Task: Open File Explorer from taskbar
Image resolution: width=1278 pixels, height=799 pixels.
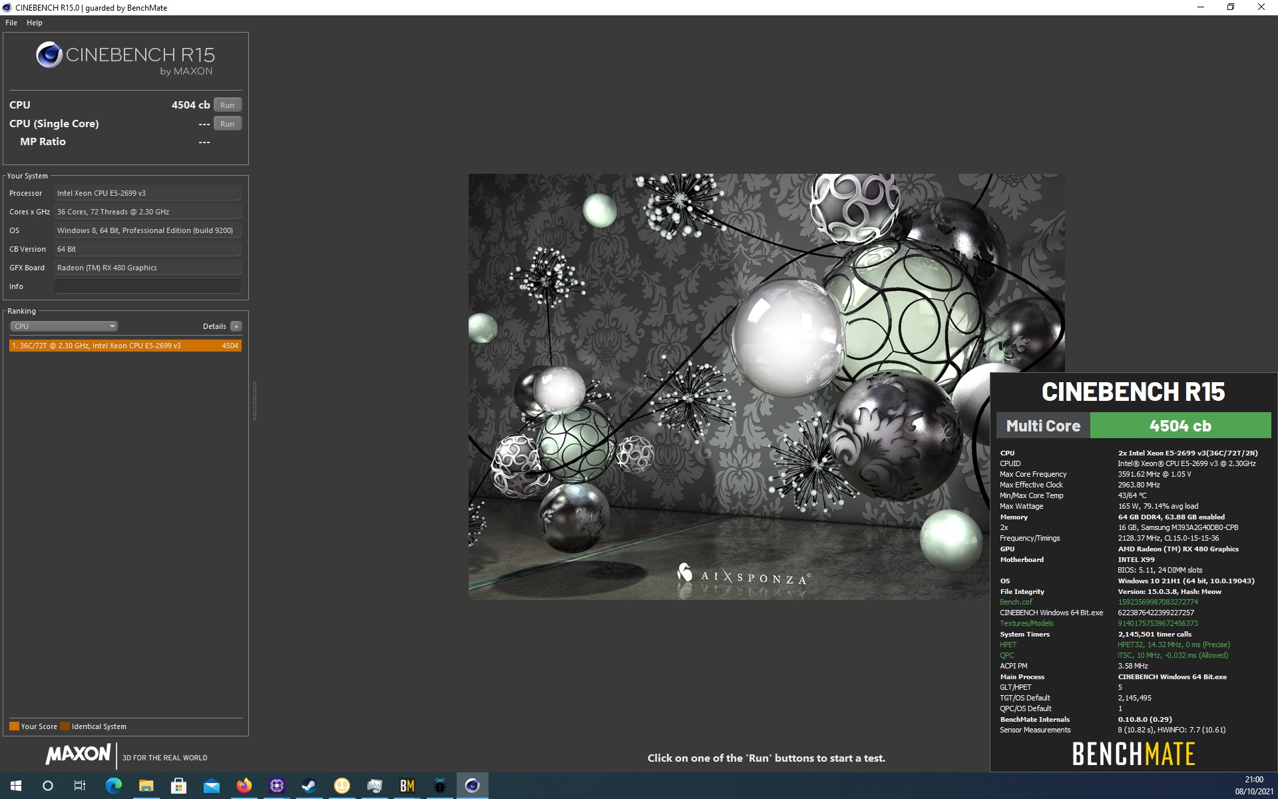Action: point(146,786)
